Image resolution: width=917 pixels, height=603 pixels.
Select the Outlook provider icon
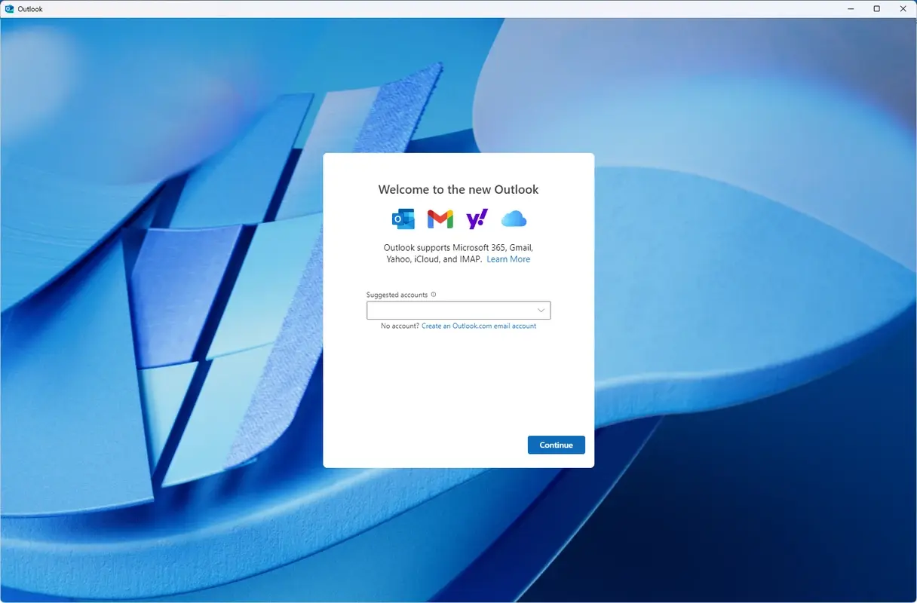coord(403,219)
